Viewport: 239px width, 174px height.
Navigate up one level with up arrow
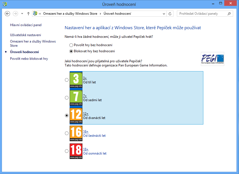(x=28, y=14)
